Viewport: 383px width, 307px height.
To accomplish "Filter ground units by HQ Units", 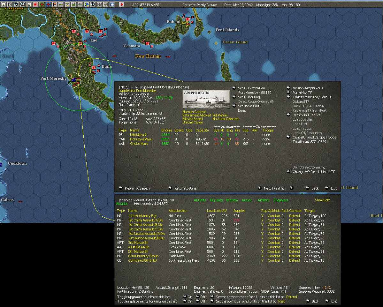I will tap(217, 200).
